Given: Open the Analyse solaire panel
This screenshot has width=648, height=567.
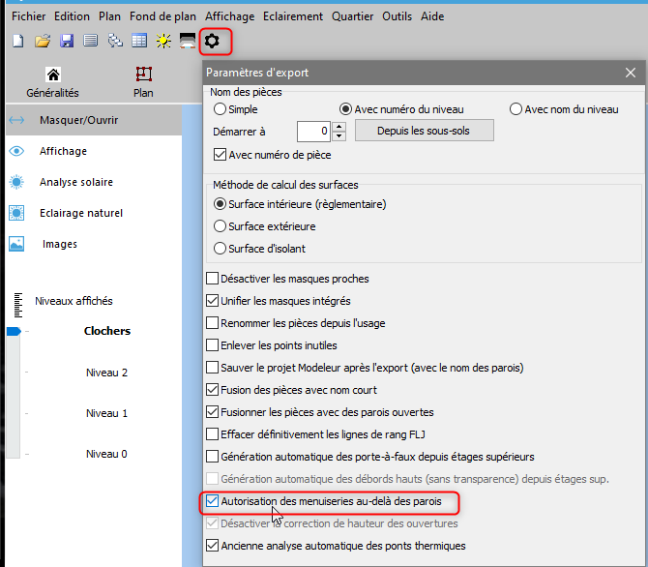Looking at the screenshot, I should pos(75,182).
